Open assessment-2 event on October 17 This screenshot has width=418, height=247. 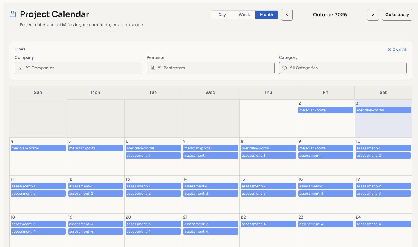pyautogui.click(x=383, y=186)
